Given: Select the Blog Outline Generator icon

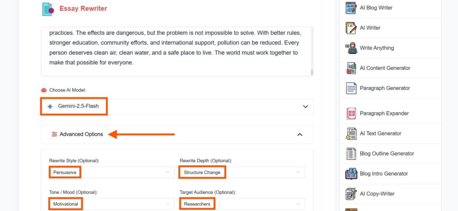Looking at the screenshot, I should click(351, 154).
